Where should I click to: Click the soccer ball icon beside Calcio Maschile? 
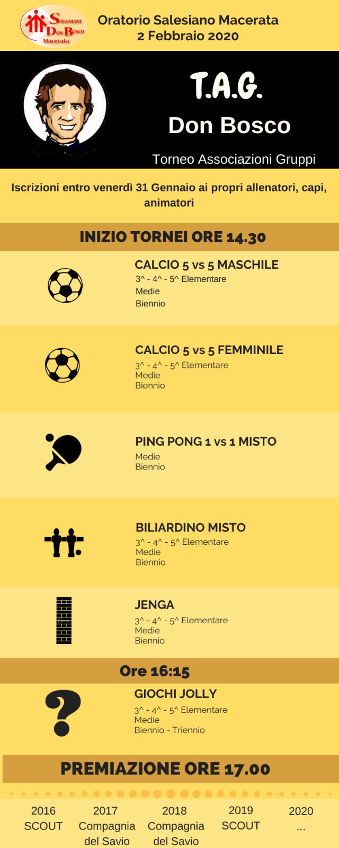pos(65,286)
